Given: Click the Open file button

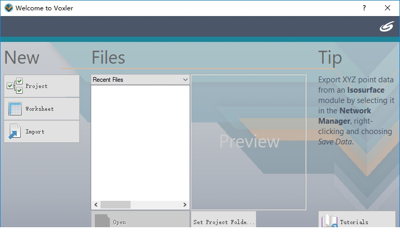Looking at the screenshot, I should coord(140,219).
